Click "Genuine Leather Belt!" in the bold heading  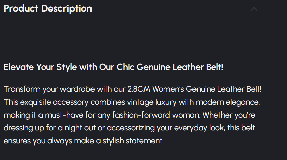[x=180, y=67]
